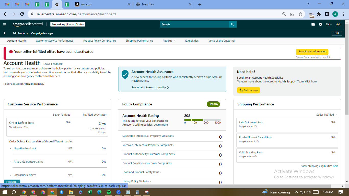Expand the EN language dropdown
The image size is (349, 196).
[329, 24]
